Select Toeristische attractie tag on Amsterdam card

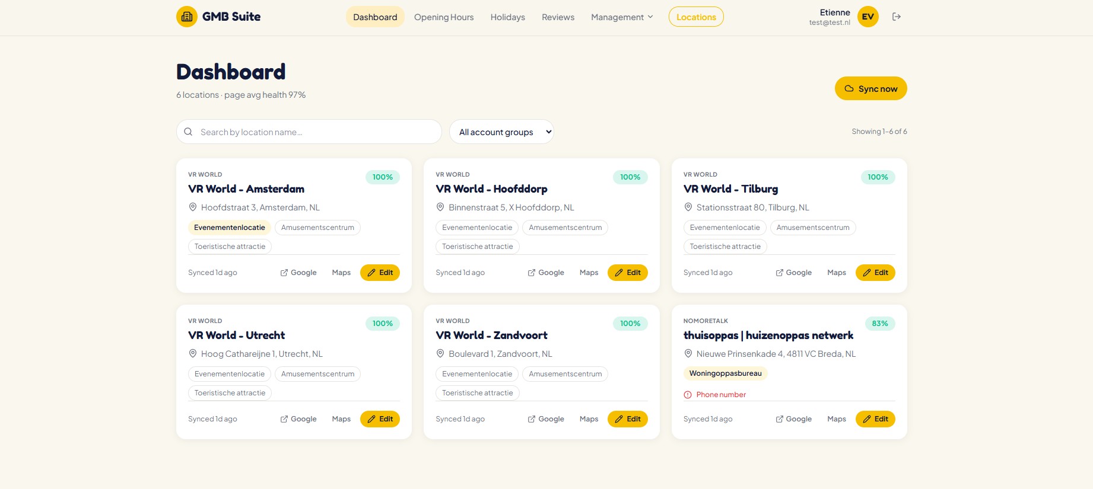coord(230,247)
